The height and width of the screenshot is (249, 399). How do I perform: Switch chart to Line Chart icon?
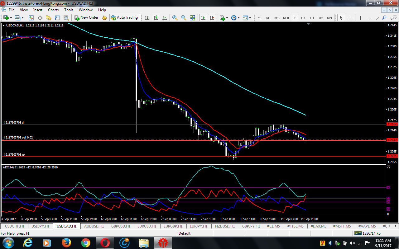point(165,18)
